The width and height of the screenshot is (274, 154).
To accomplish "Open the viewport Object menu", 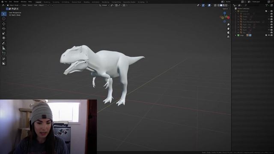I will [42, 6].
